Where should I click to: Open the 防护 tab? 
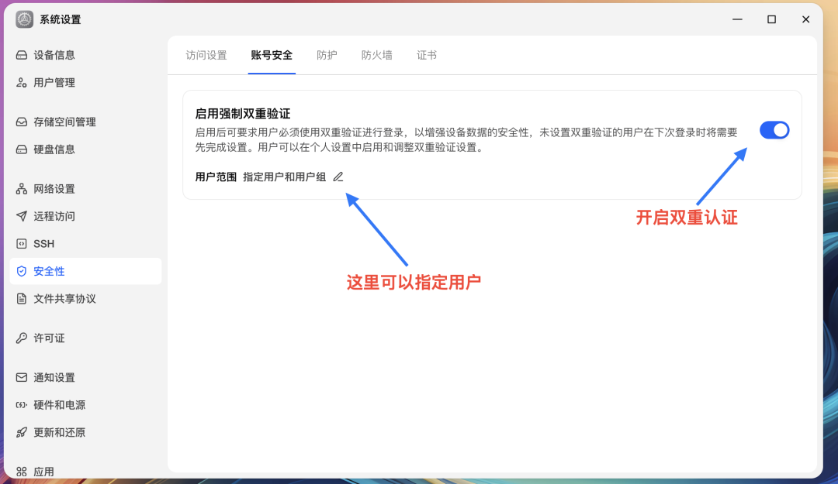tap(327, 56)
